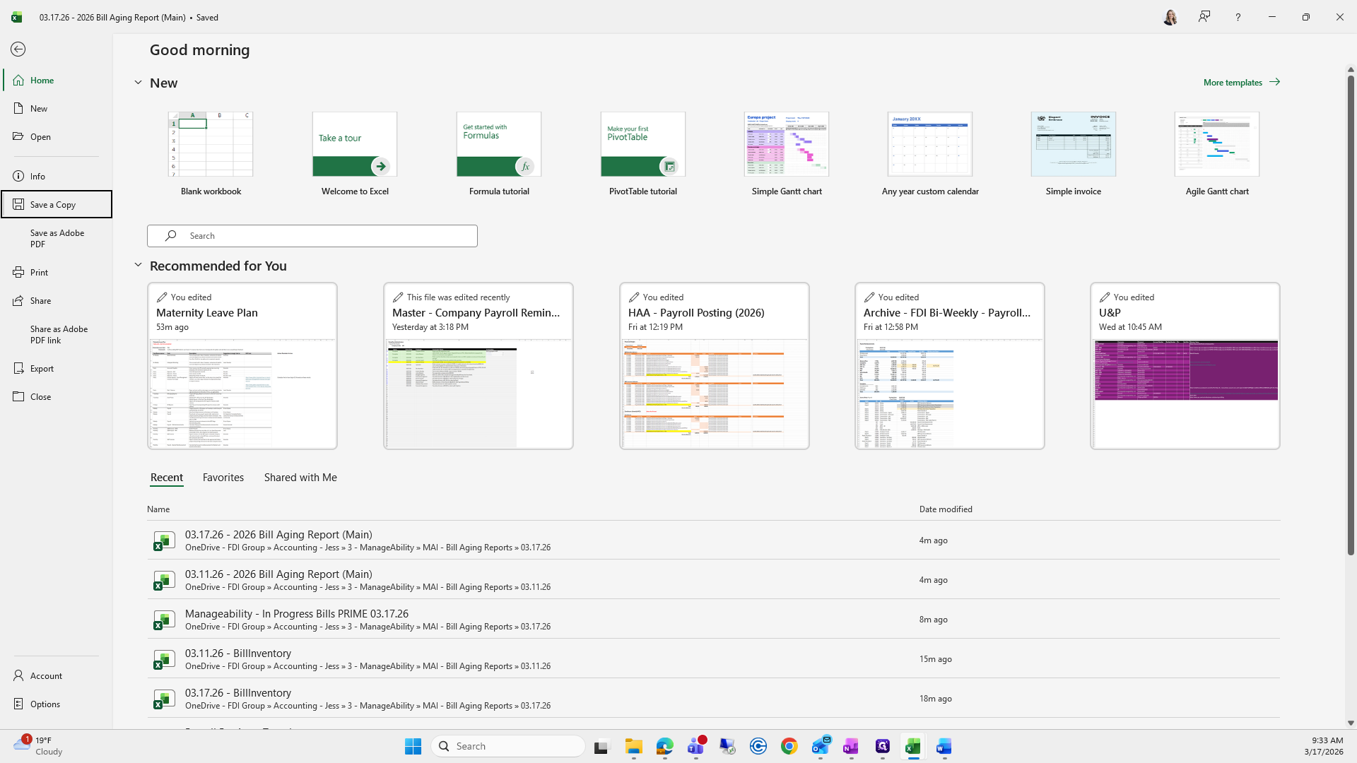Viewport: 1357px width, 763px height.
Task: Switch to the Favorites tab
Action: click(x=223, y=478)
